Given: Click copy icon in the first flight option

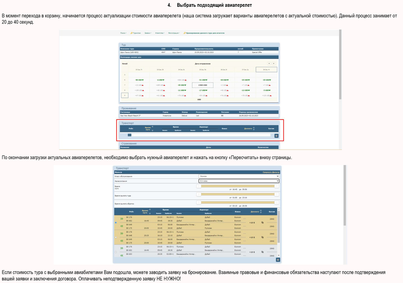Looking at the screenshot, I should tap(262, 223).
